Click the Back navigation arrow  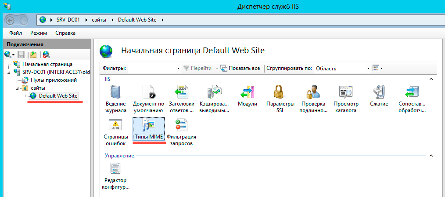(x=10, y=20)
